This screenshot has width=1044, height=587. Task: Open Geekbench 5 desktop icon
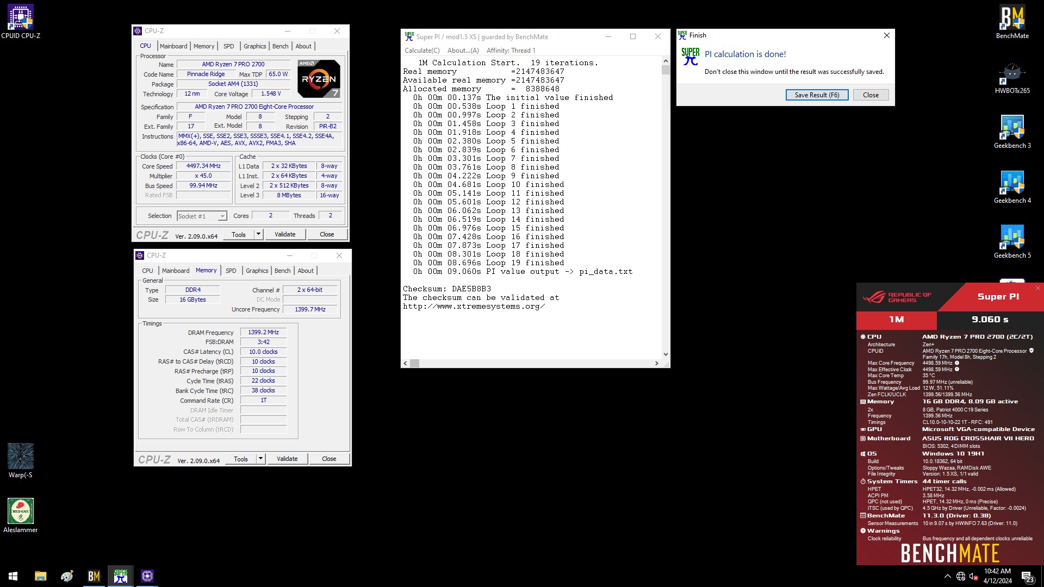pos(1012,242)
